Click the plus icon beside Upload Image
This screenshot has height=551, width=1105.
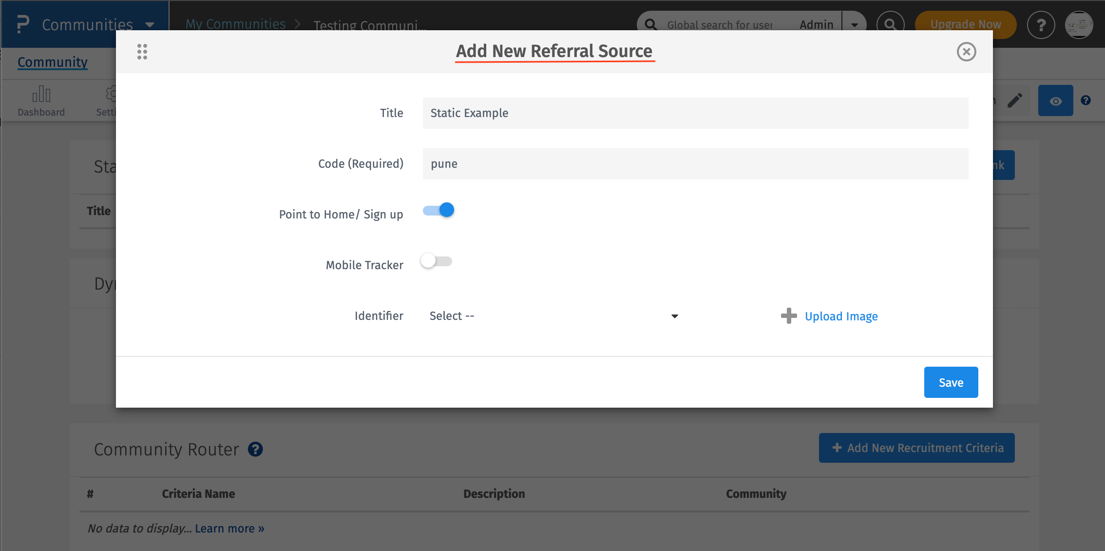point(788,316)
